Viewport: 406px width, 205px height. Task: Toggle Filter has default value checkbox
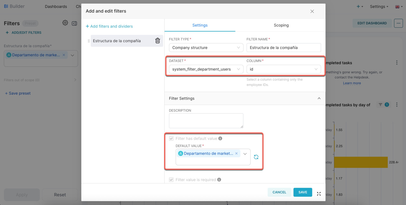pyautogui.click(x=171, y=139)
